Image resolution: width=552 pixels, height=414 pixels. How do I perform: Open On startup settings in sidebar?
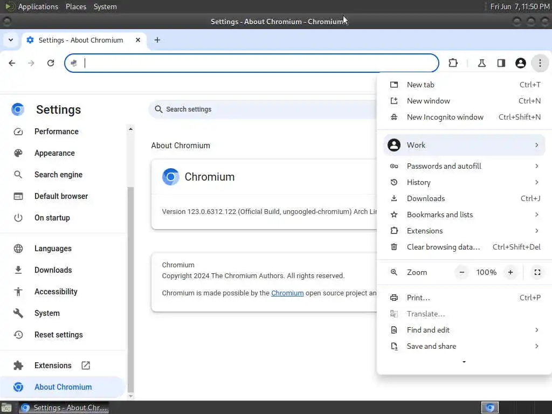click(52, 218)
